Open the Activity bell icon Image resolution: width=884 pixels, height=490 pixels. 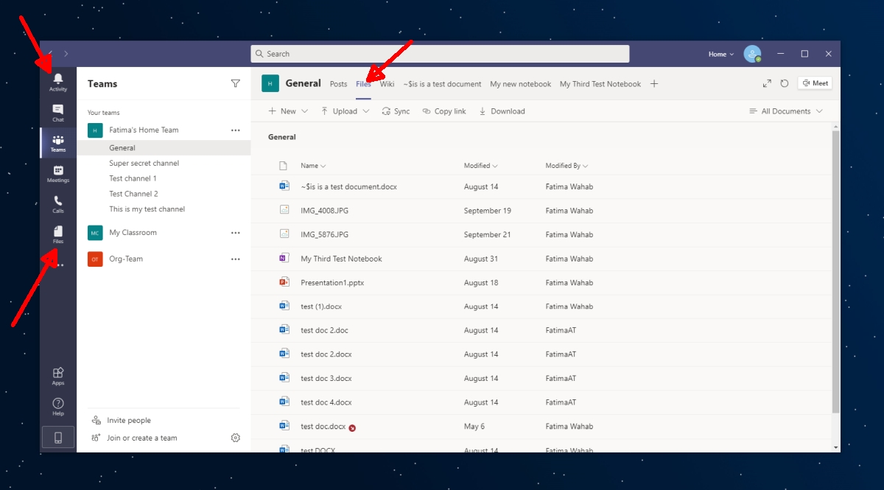[58, 79]
